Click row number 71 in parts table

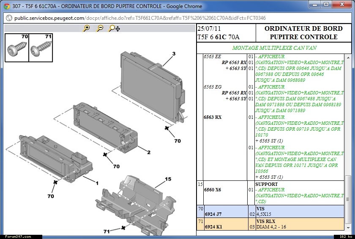point(201,221)
